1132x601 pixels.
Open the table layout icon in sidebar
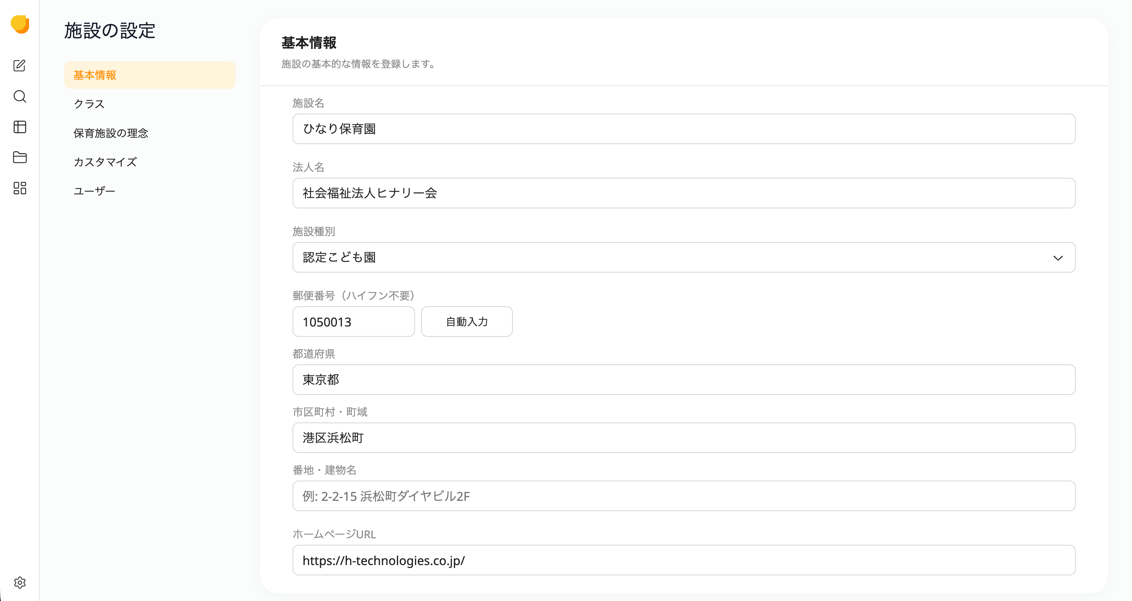(20, 127)
